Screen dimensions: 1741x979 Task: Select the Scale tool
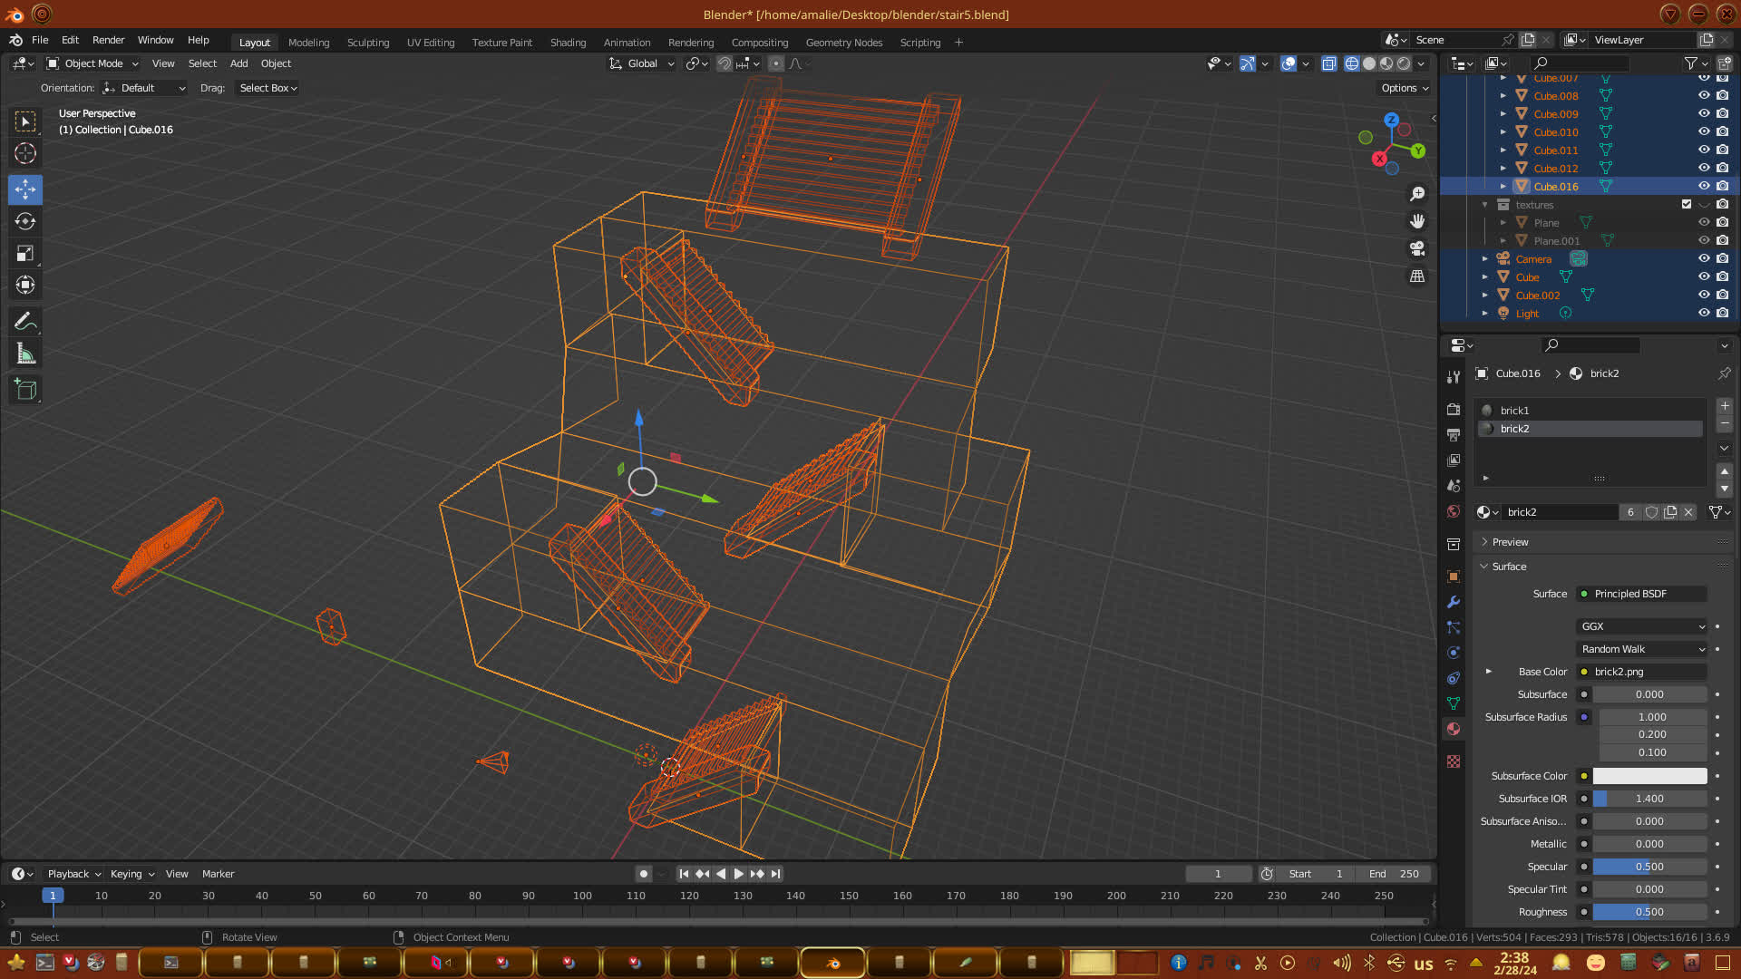click(25, 253)
